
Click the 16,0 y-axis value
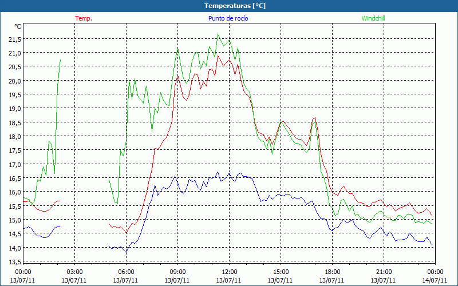pos(15,192)
